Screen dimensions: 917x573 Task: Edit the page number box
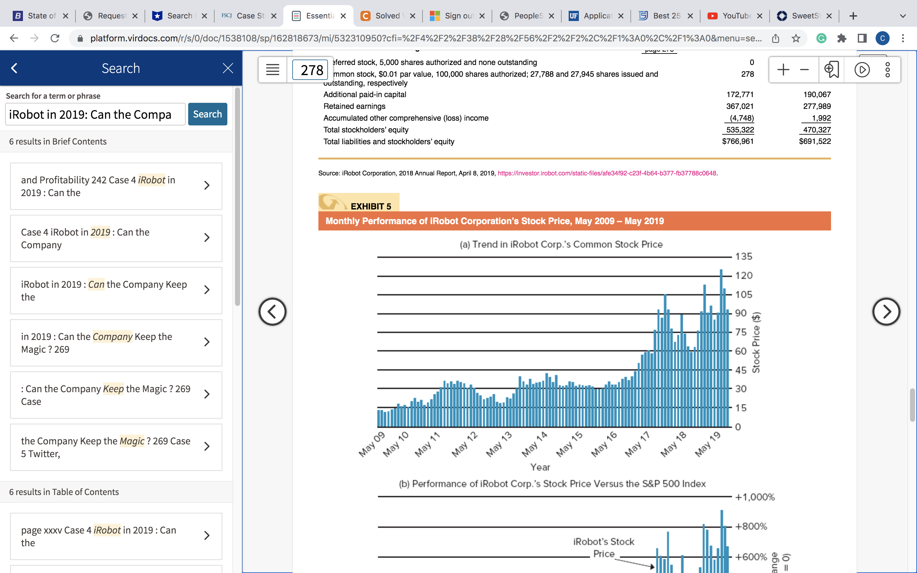pyautogui.click(x=310, y=70)
